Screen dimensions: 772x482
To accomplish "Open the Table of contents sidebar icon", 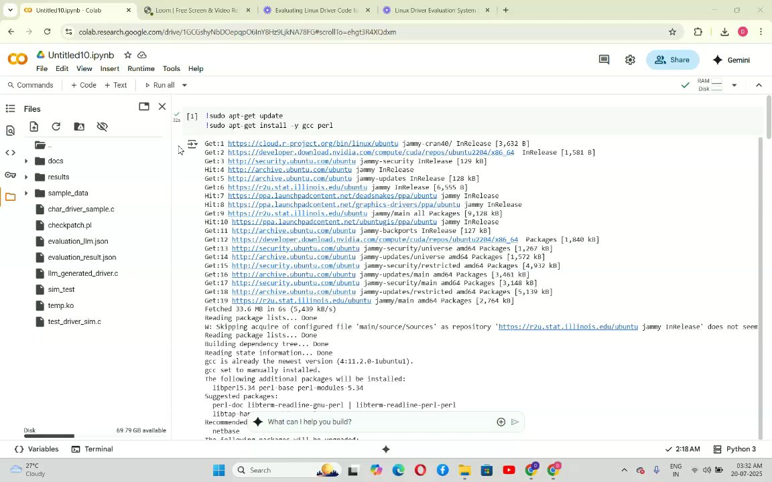I will [x=10, y=108].
